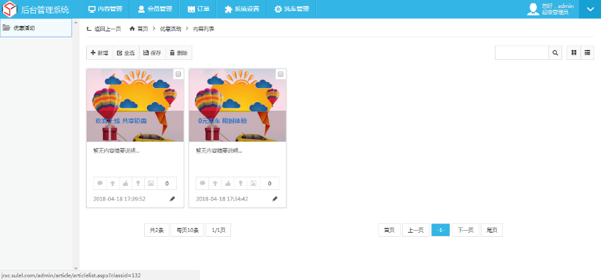Toggle thumbs-up icon on 17:39:52 card
Screen dimensions: 601x280
(x=126, y=183)
